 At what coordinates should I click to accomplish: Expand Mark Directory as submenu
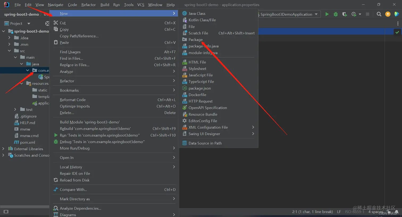tap(114, 199)
